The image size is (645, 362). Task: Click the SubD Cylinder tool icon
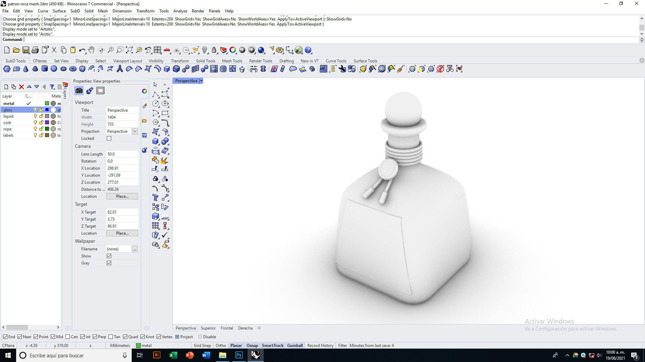coord(45,69)
